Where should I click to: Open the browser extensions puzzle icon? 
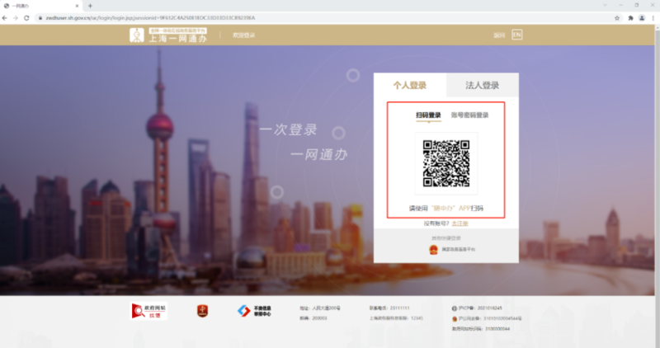(630, 18)
